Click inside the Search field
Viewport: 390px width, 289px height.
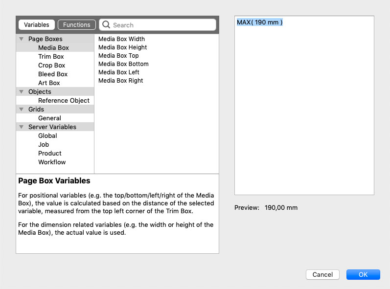point(161,25)
